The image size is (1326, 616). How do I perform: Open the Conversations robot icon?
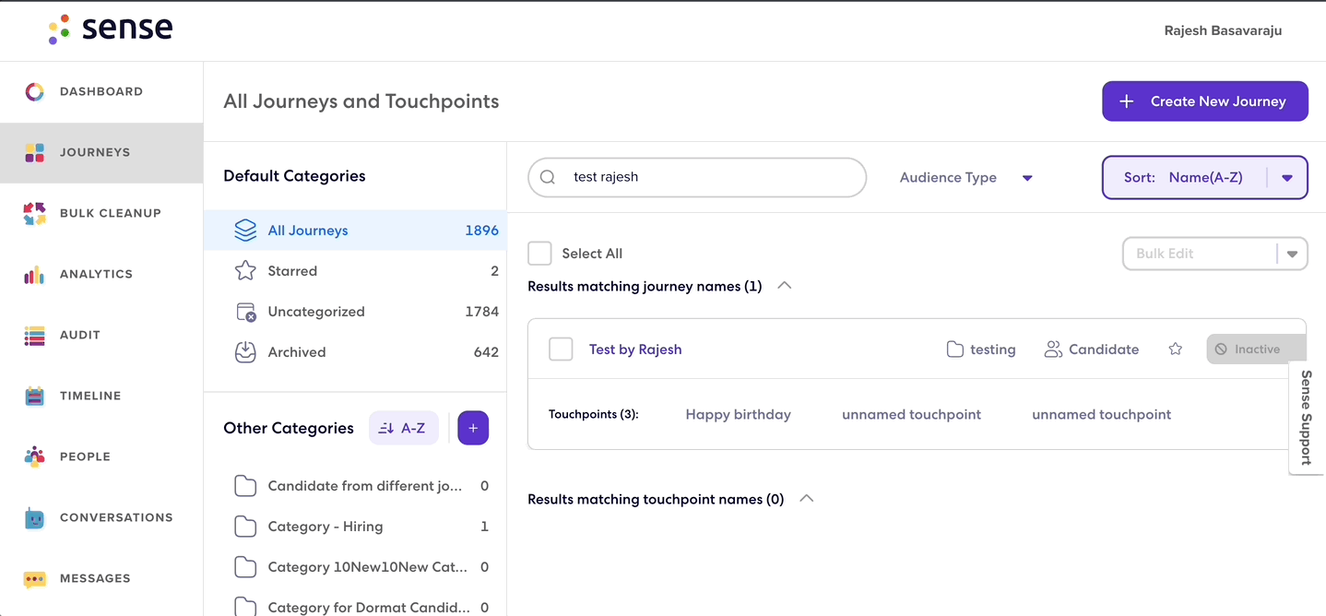click(x=34, y=517)
